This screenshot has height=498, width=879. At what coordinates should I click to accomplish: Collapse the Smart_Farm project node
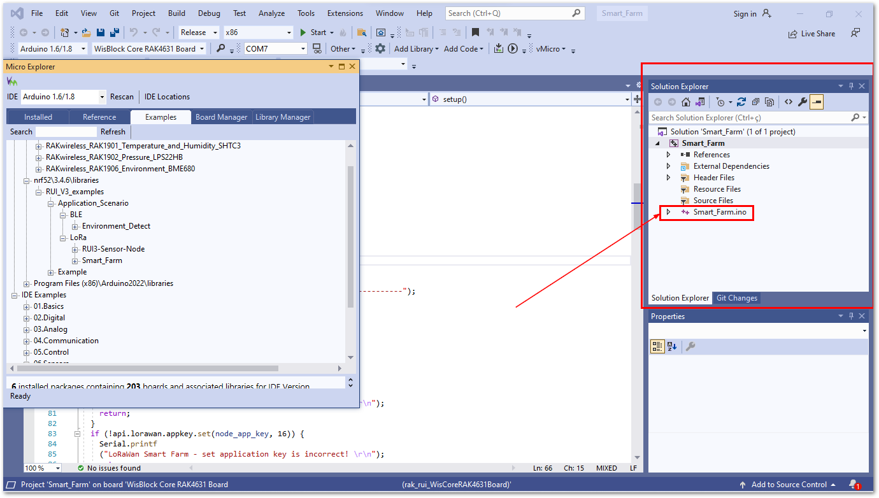click(657, 143)
